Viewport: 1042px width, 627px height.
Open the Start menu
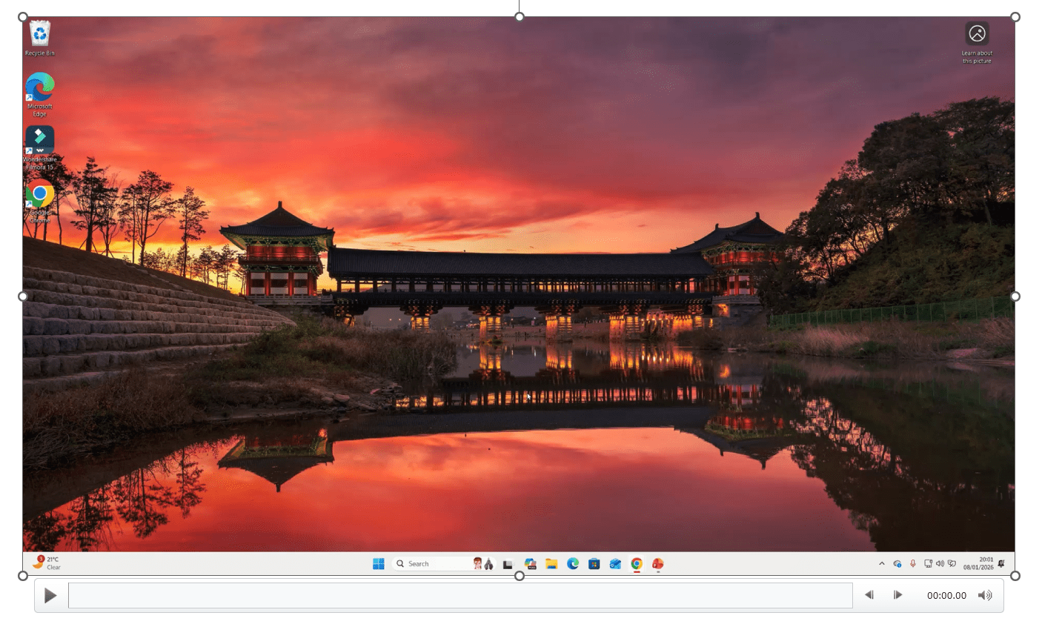[378, 563]
